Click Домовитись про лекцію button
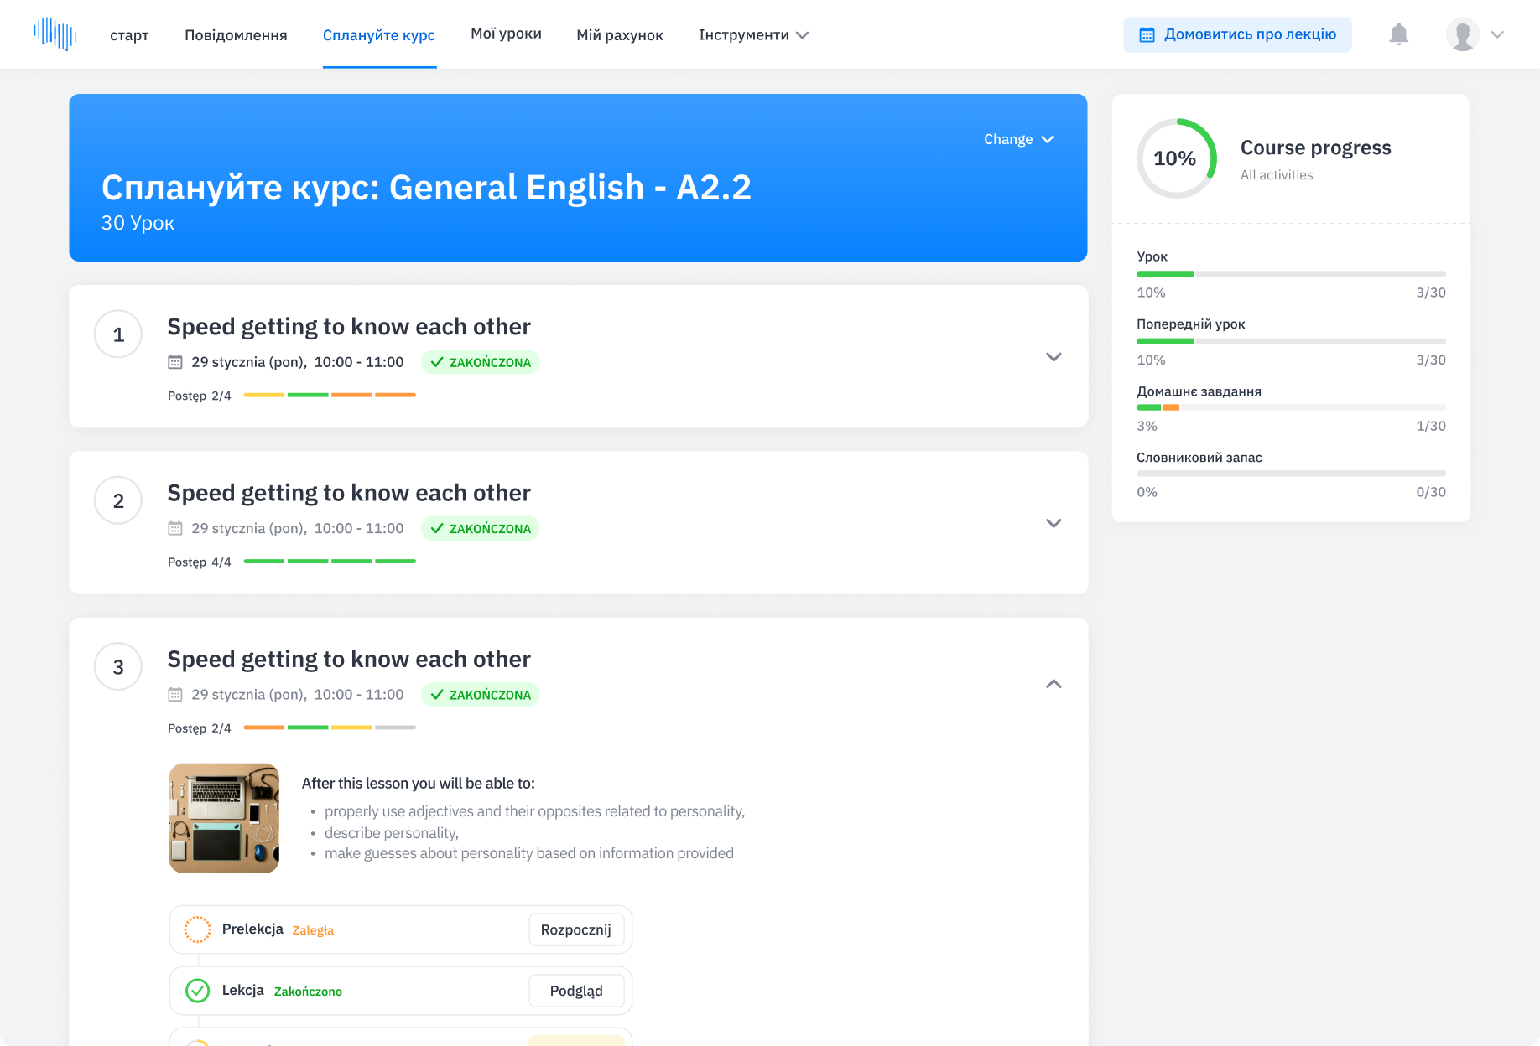Image resolution: width=1540 pixels, height=1046 pixels. tap(1237, 34)
